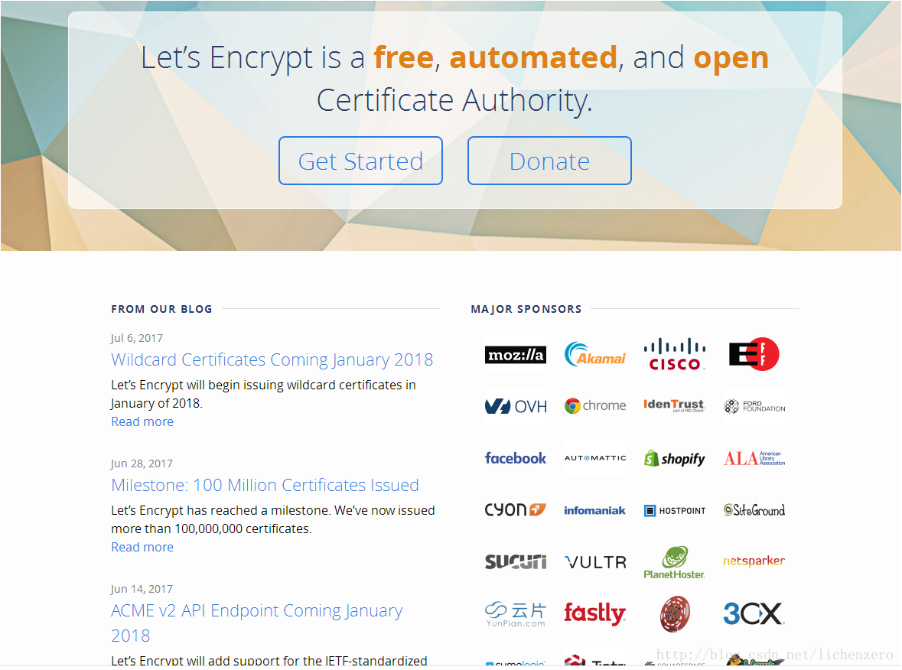902x670 pixels.
Task: Open ACME v2 API Endpoint blog post
Action: coord(256,623)
